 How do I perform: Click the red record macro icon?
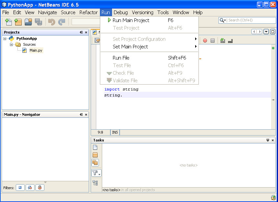tap(205, 40)
